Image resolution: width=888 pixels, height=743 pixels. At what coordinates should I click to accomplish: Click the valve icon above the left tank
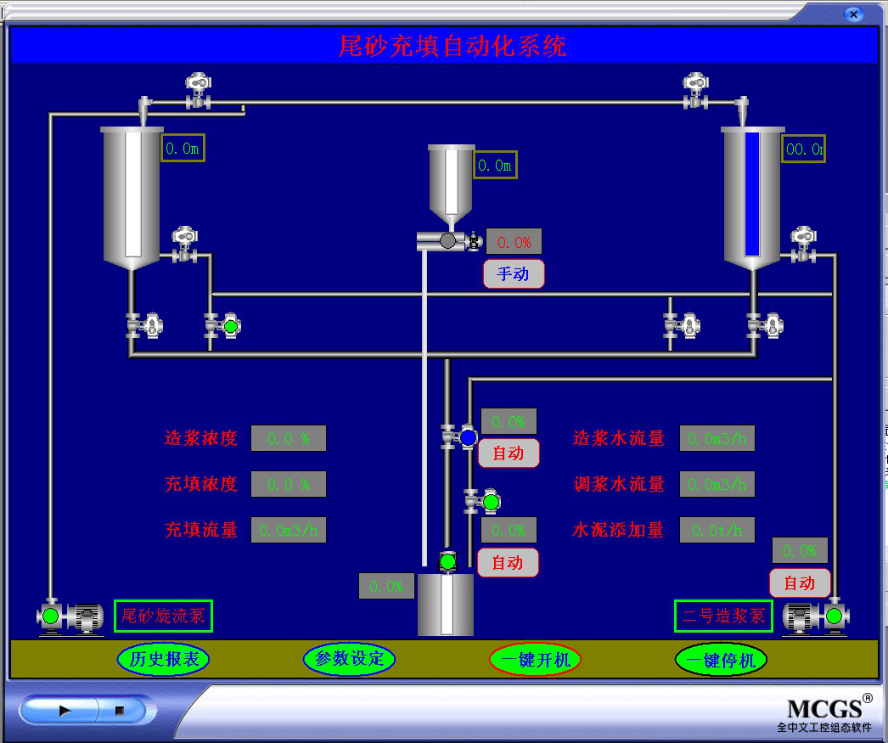point(198,91)
